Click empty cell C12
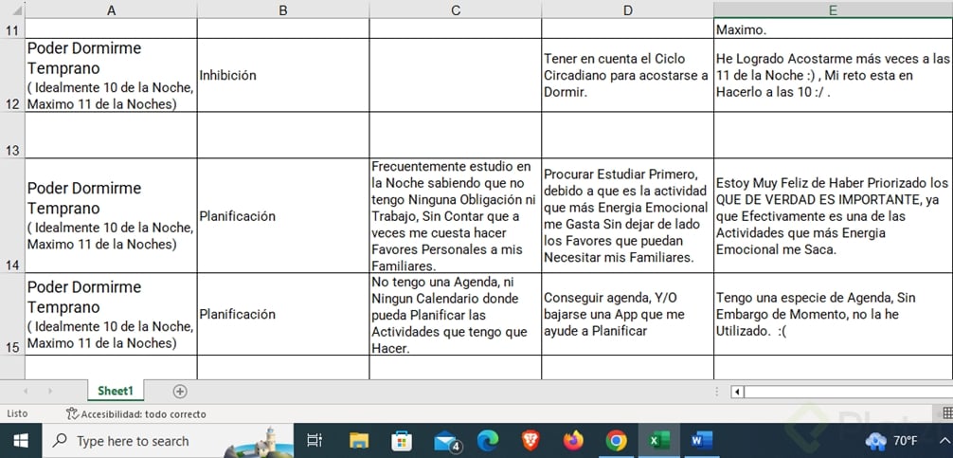Image resolution: width=953 pixels, height=458 pixels. coord(456,75)
